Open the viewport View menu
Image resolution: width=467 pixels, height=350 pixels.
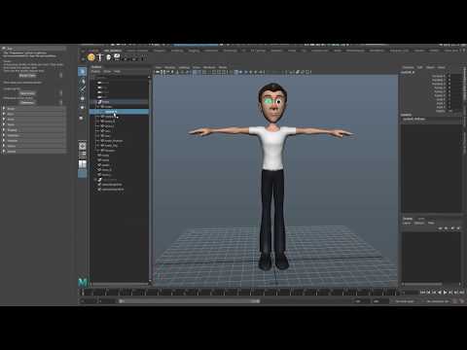pos(159,67)
